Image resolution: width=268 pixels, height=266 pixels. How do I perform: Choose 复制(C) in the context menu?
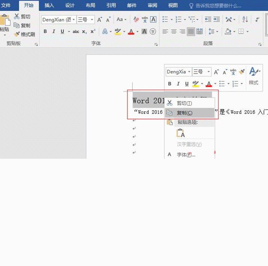click(x=189, y=112)
